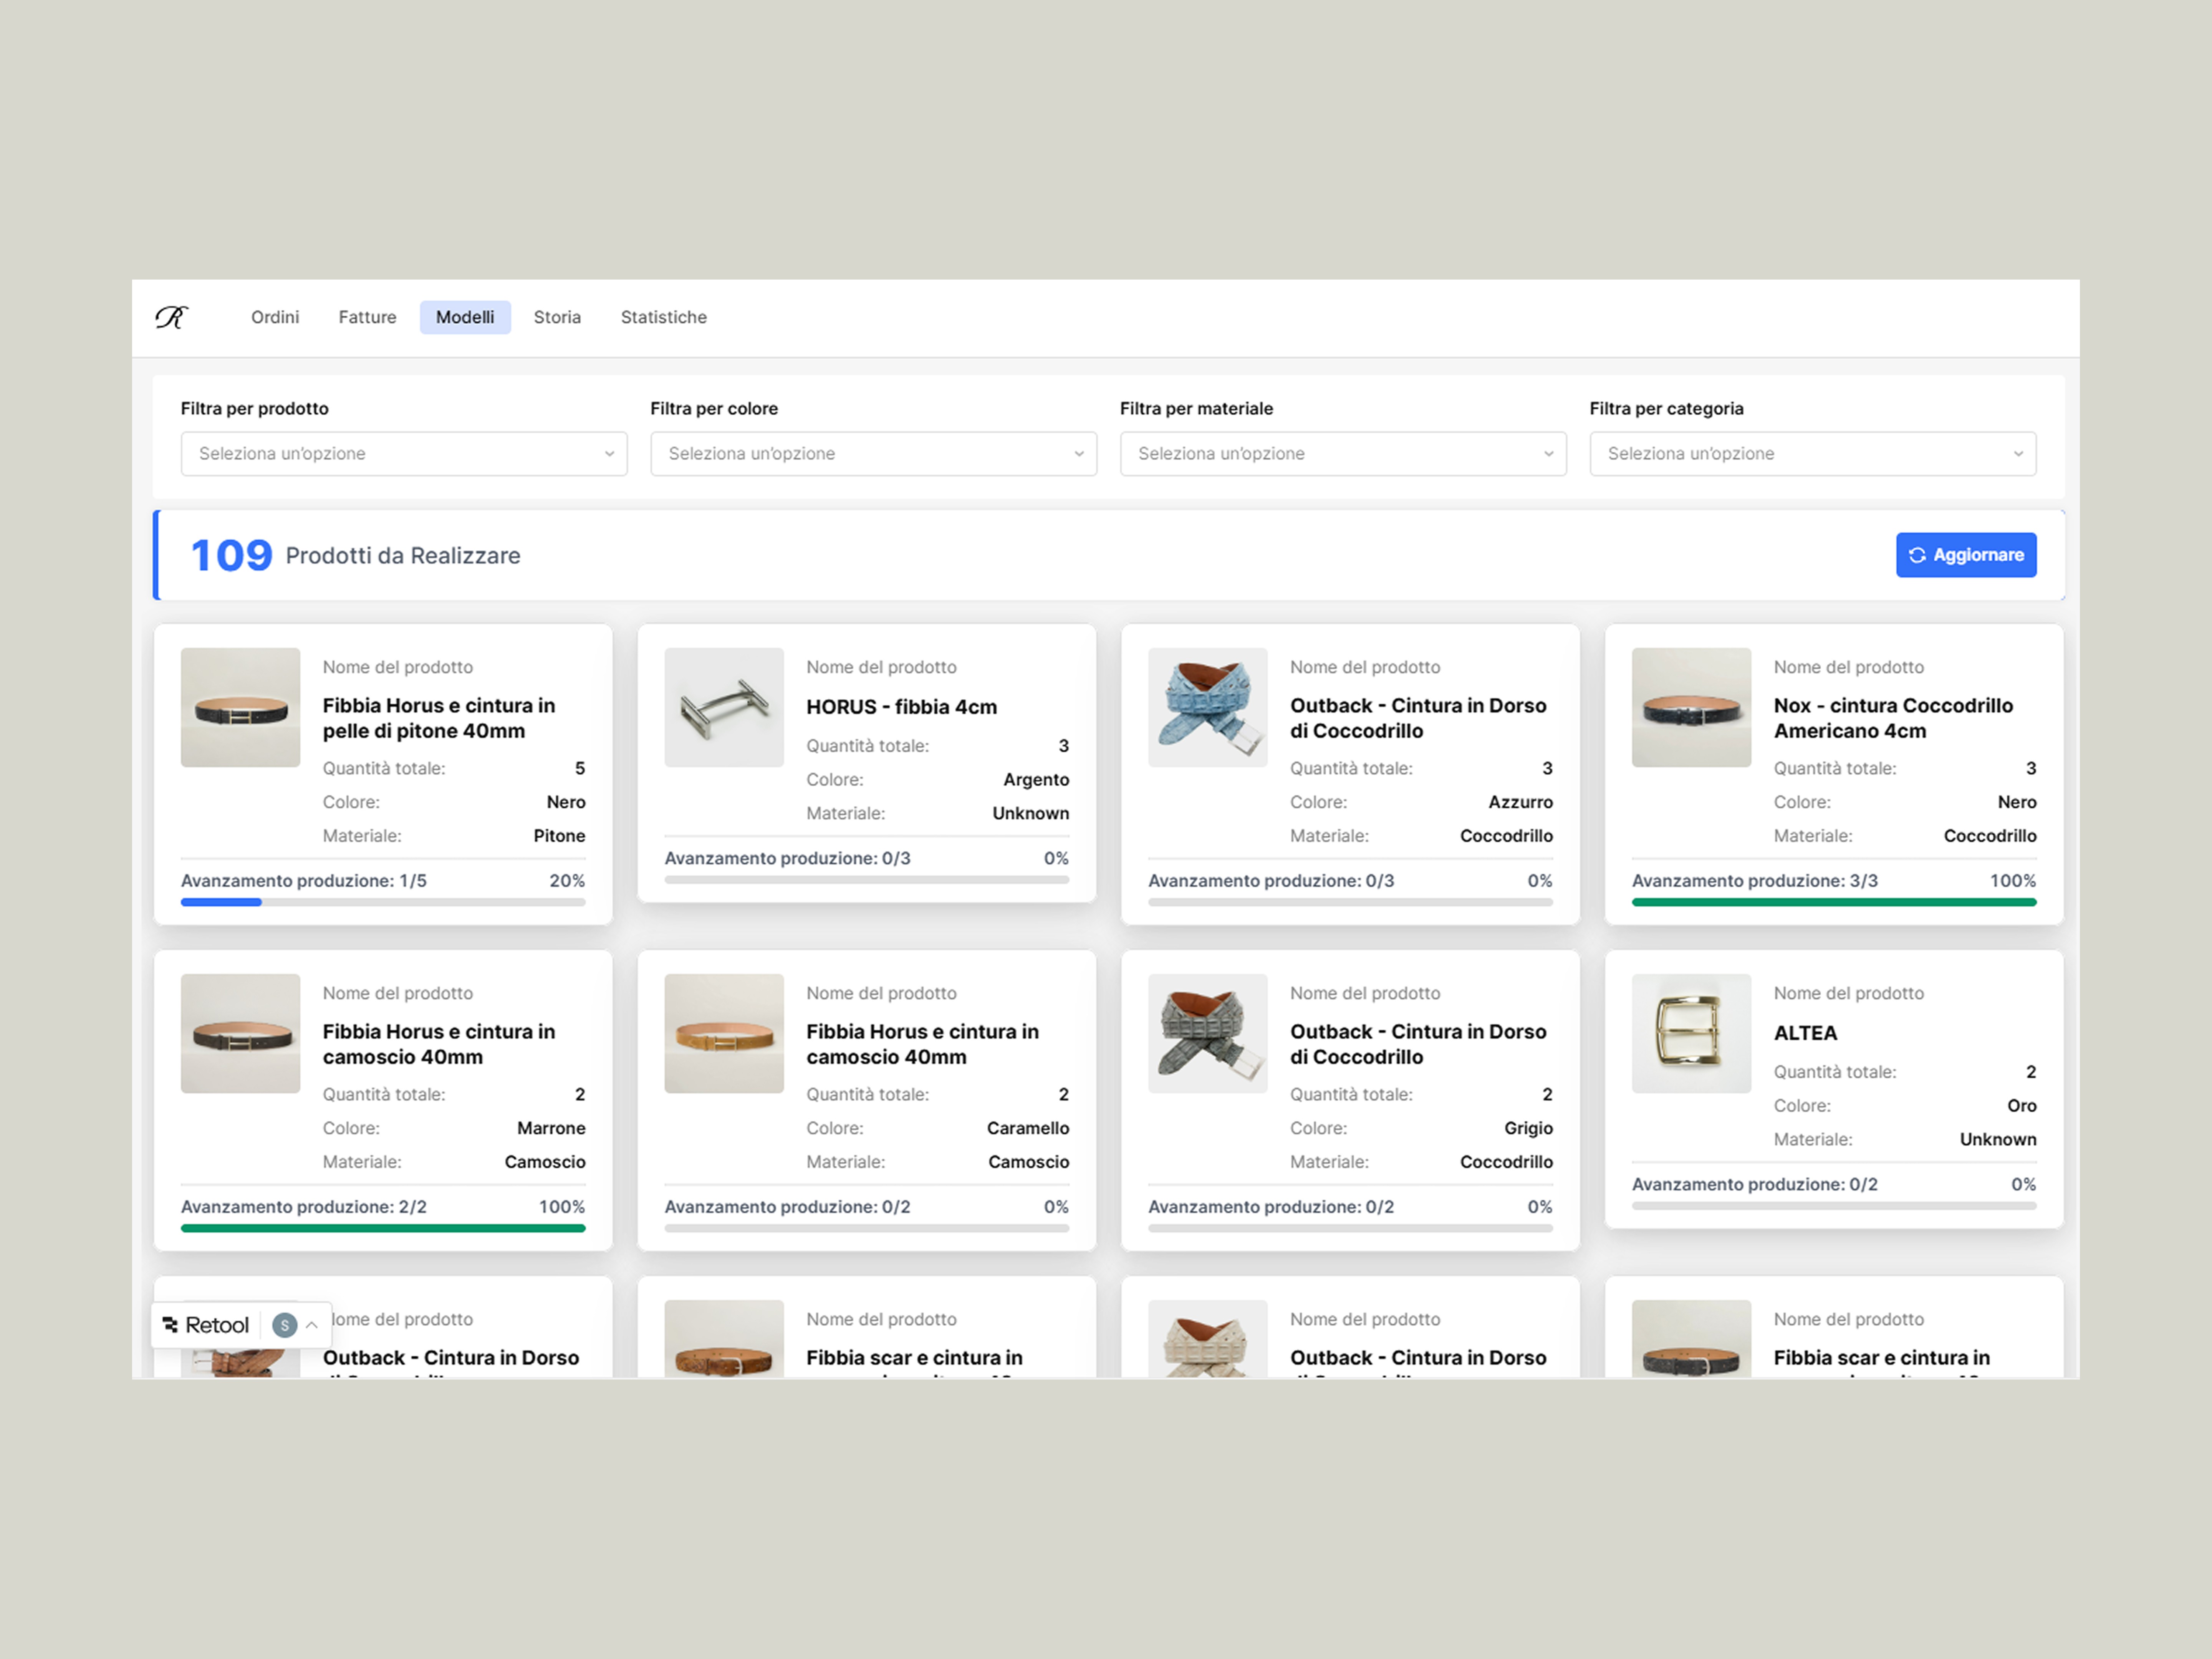Go to the Fatture tab
The width and height of the screenshot is (2212, 1659).
[367, 317]
